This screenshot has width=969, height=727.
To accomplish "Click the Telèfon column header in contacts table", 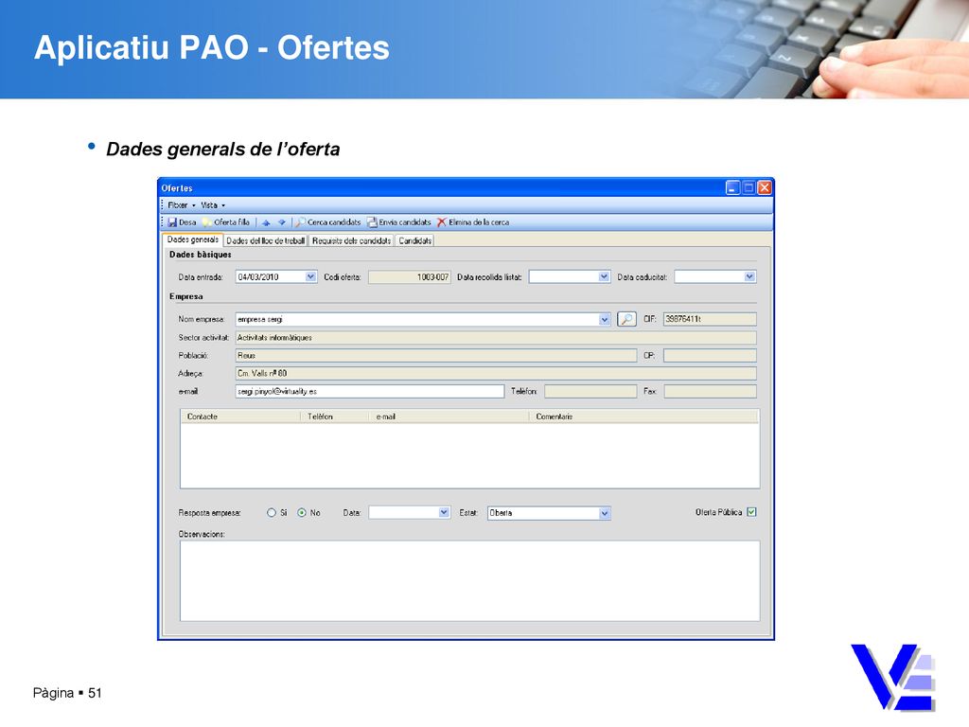I will (x=334, y=417).
